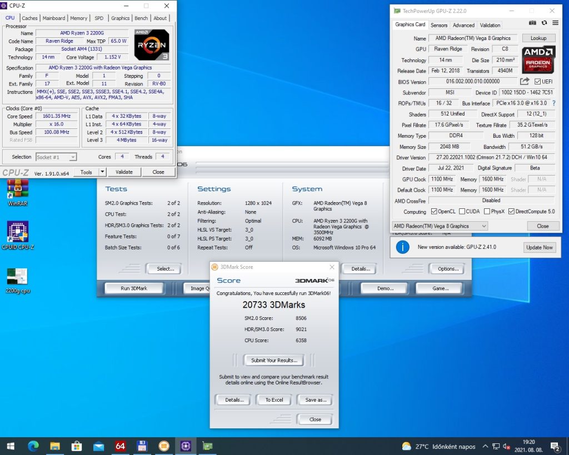Open notification center icon in tray
Screen dimensions: 569x455
click(555, 447)
